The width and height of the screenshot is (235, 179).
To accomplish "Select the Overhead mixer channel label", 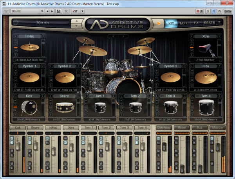I will pyautogui.click(x=164, y=128).
